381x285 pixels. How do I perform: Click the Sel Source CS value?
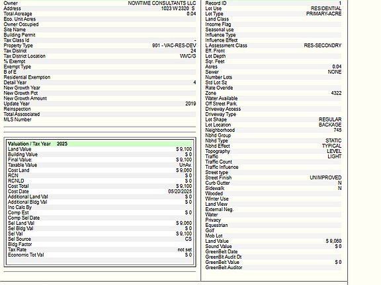tap(189, 239)
